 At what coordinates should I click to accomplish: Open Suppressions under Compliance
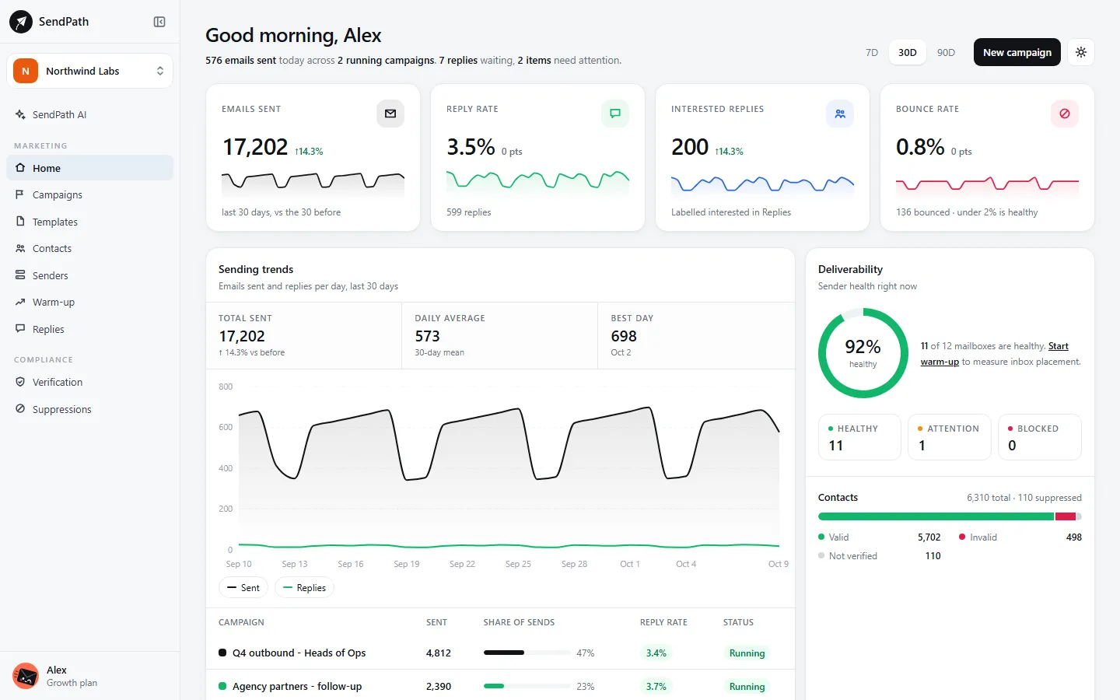tap(89, 409)
